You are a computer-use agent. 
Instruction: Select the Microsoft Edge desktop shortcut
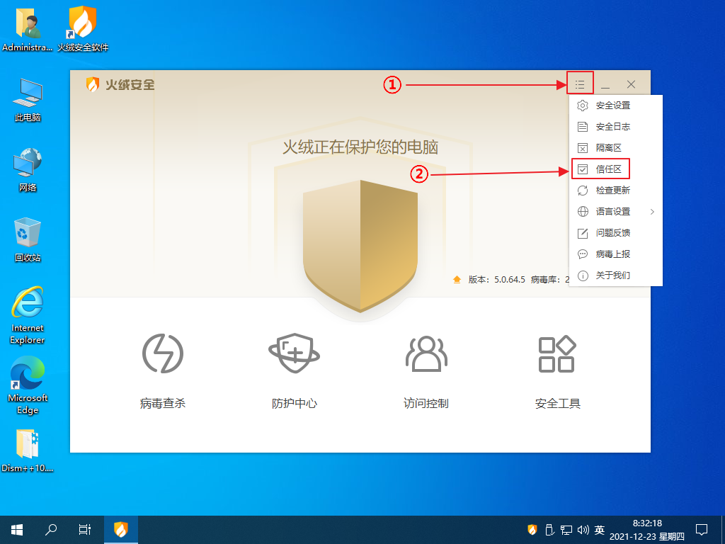(x=28, y=386)
